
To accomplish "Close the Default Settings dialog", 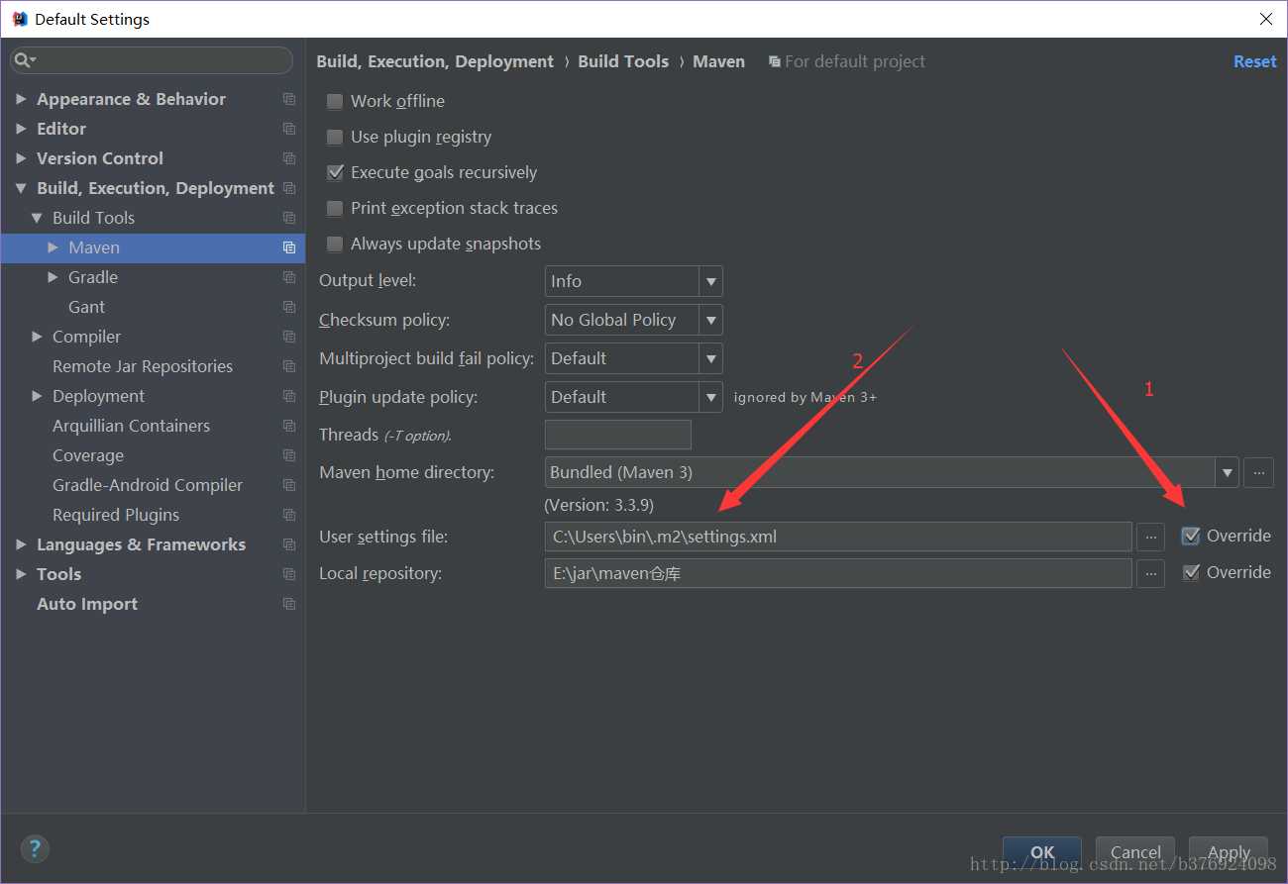I will click(1265, 19).
